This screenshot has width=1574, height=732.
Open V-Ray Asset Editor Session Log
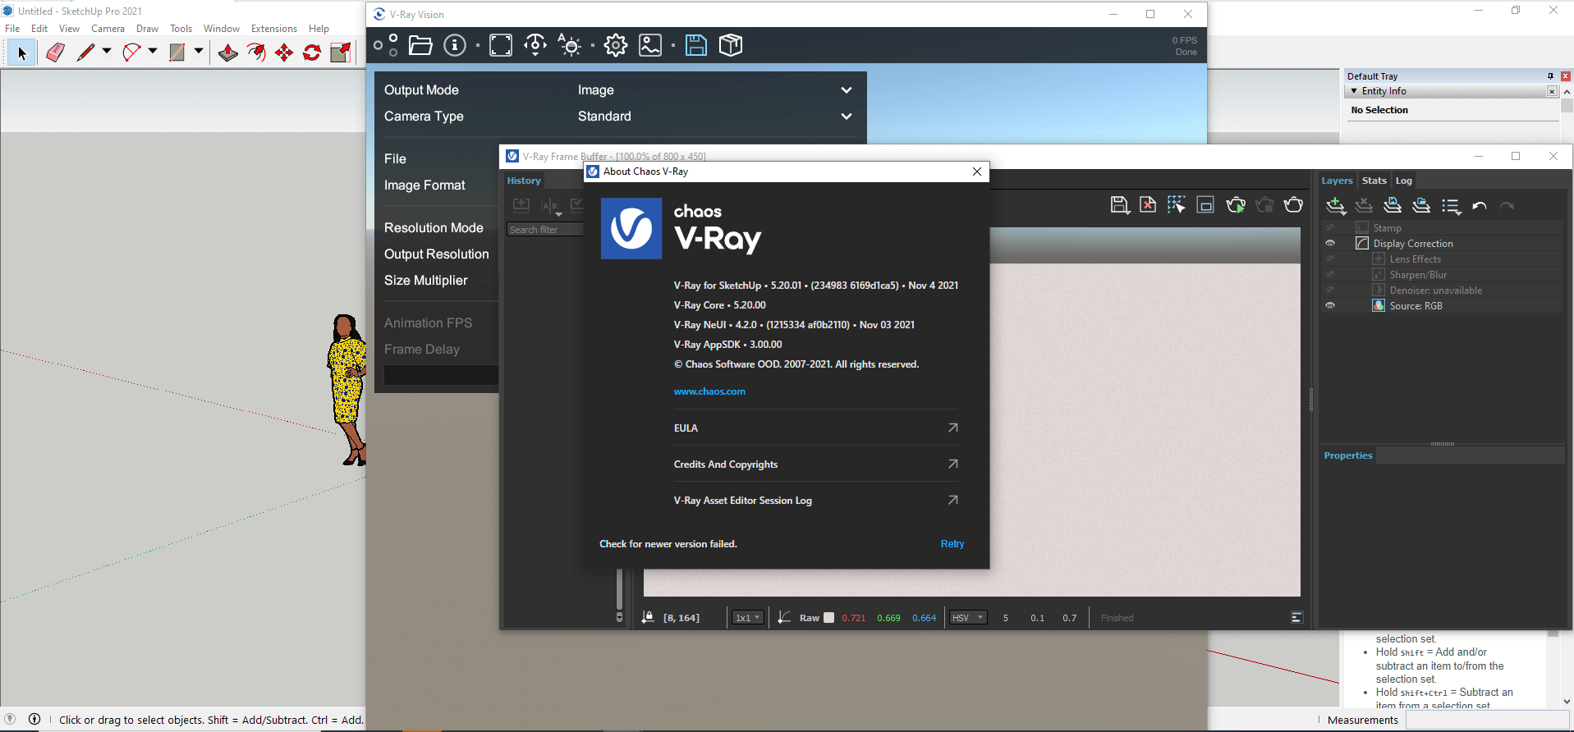coord(816,500)
